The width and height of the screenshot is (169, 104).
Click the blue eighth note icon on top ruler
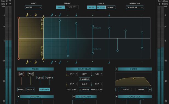click(60, 15)
